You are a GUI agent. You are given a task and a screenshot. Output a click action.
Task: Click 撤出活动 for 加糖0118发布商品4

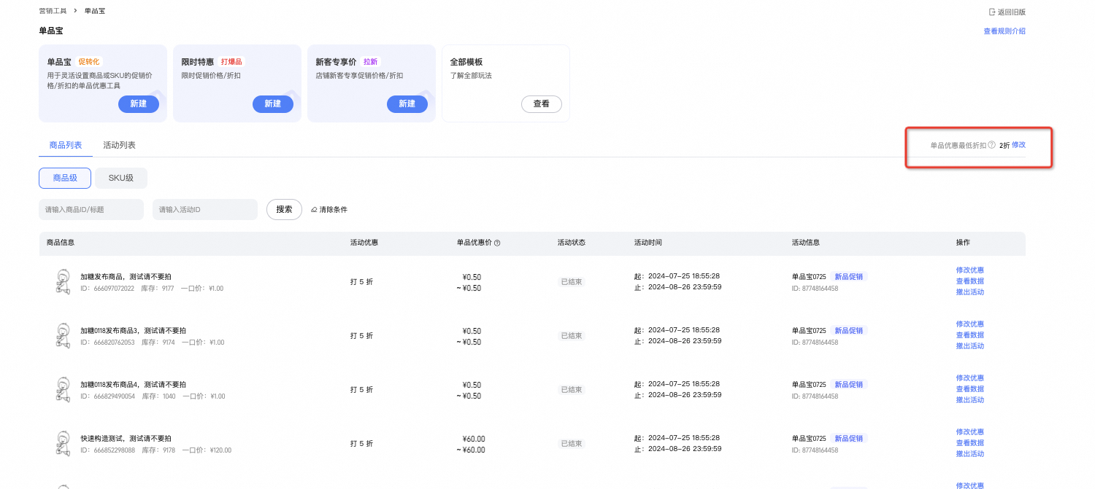click(x=970, y=400)
